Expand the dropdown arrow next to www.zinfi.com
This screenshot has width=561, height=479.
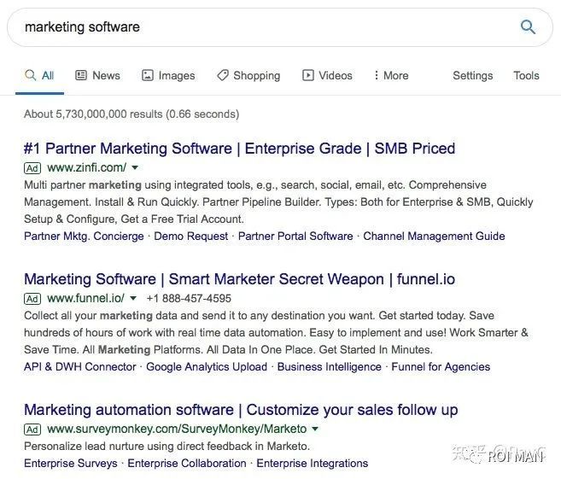point(135,168)
